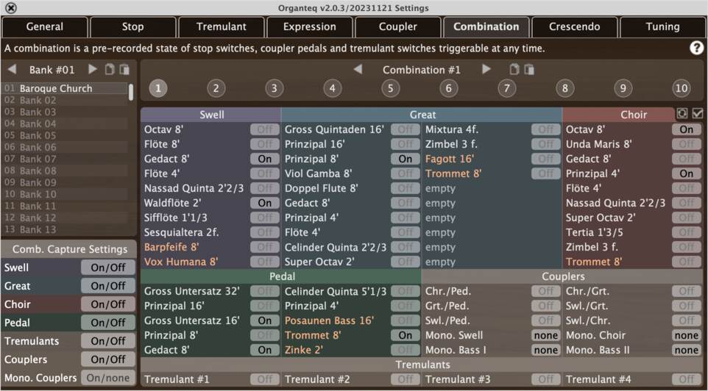This screenshot has width=708, height=391.
Task: Turn on Great Mixtura 4f. stop
Action: click(545, 129)
